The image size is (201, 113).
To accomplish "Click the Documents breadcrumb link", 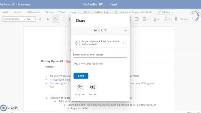I will [x=24, y=4].
